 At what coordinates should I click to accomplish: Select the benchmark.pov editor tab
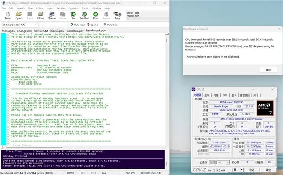tap(96, 30)
